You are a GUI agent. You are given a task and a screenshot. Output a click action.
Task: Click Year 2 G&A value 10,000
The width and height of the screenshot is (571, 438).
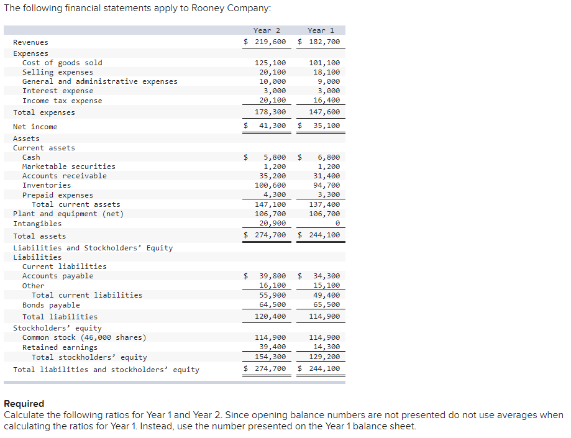tap(272, 81)
